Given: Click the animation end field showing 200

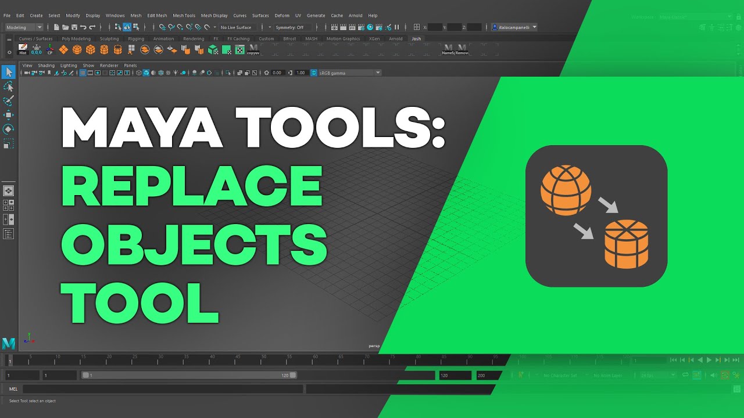Looking at the screenshot, I should pos(489,376).
